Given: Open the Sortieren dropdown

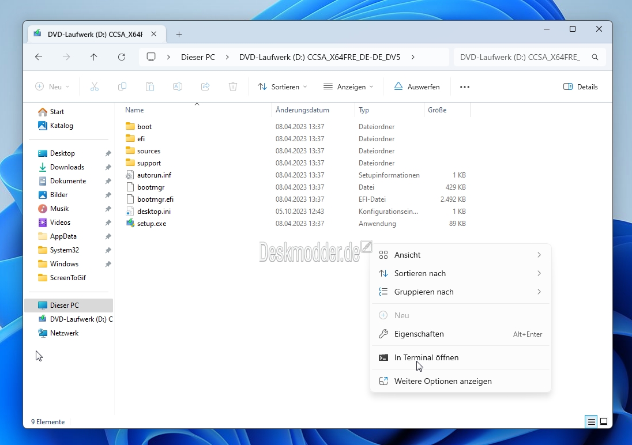Looking at the screenshot, I should 282,86.
